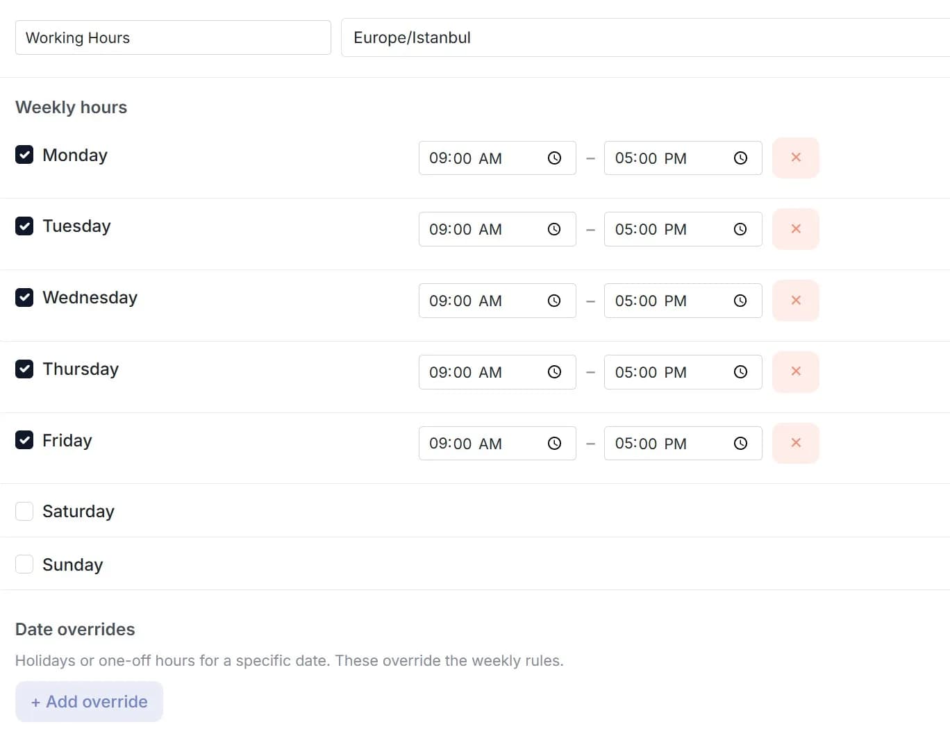Remove Wednesday's time range with the X button
Viewport: 950px width, 738px height.
[x=796, y=301]
